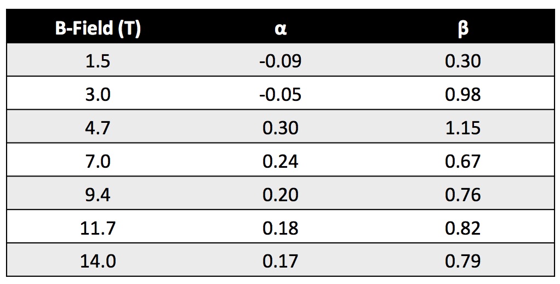Select the α value -0.05

(280, 94)
